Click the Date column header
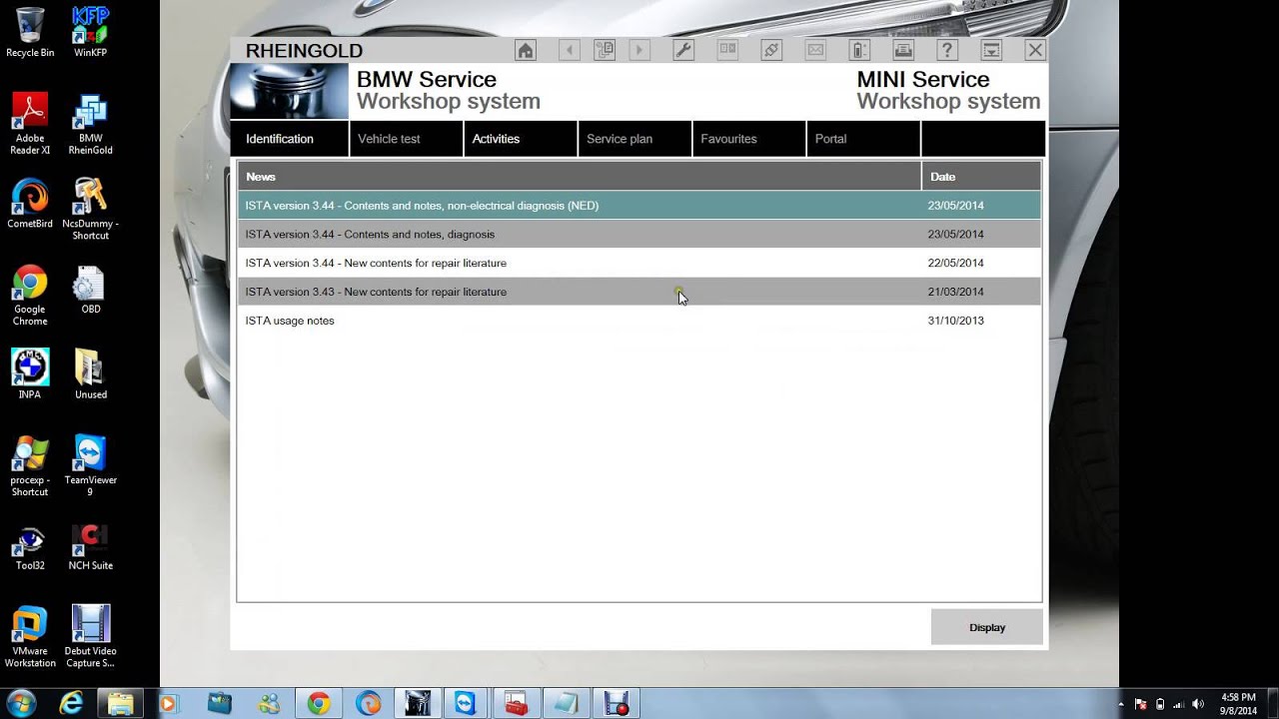The width and height of the screenshot is (1279, 719). [981, 177]
